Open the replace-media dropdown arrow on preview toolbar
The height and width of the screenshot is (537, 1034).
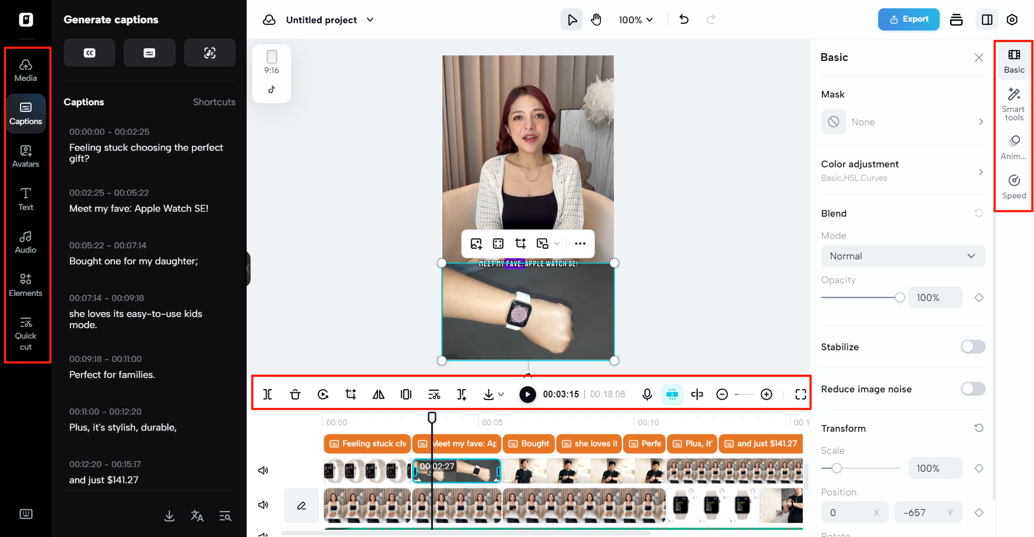click(557, 243)
